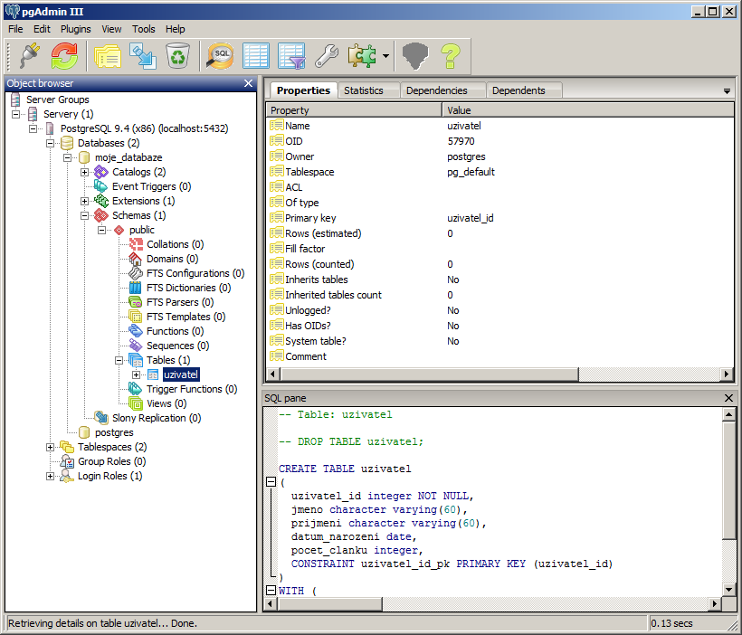742x635 pixels.
Task: Select the postgres database in tree
Action: click(x=113, y=432)
